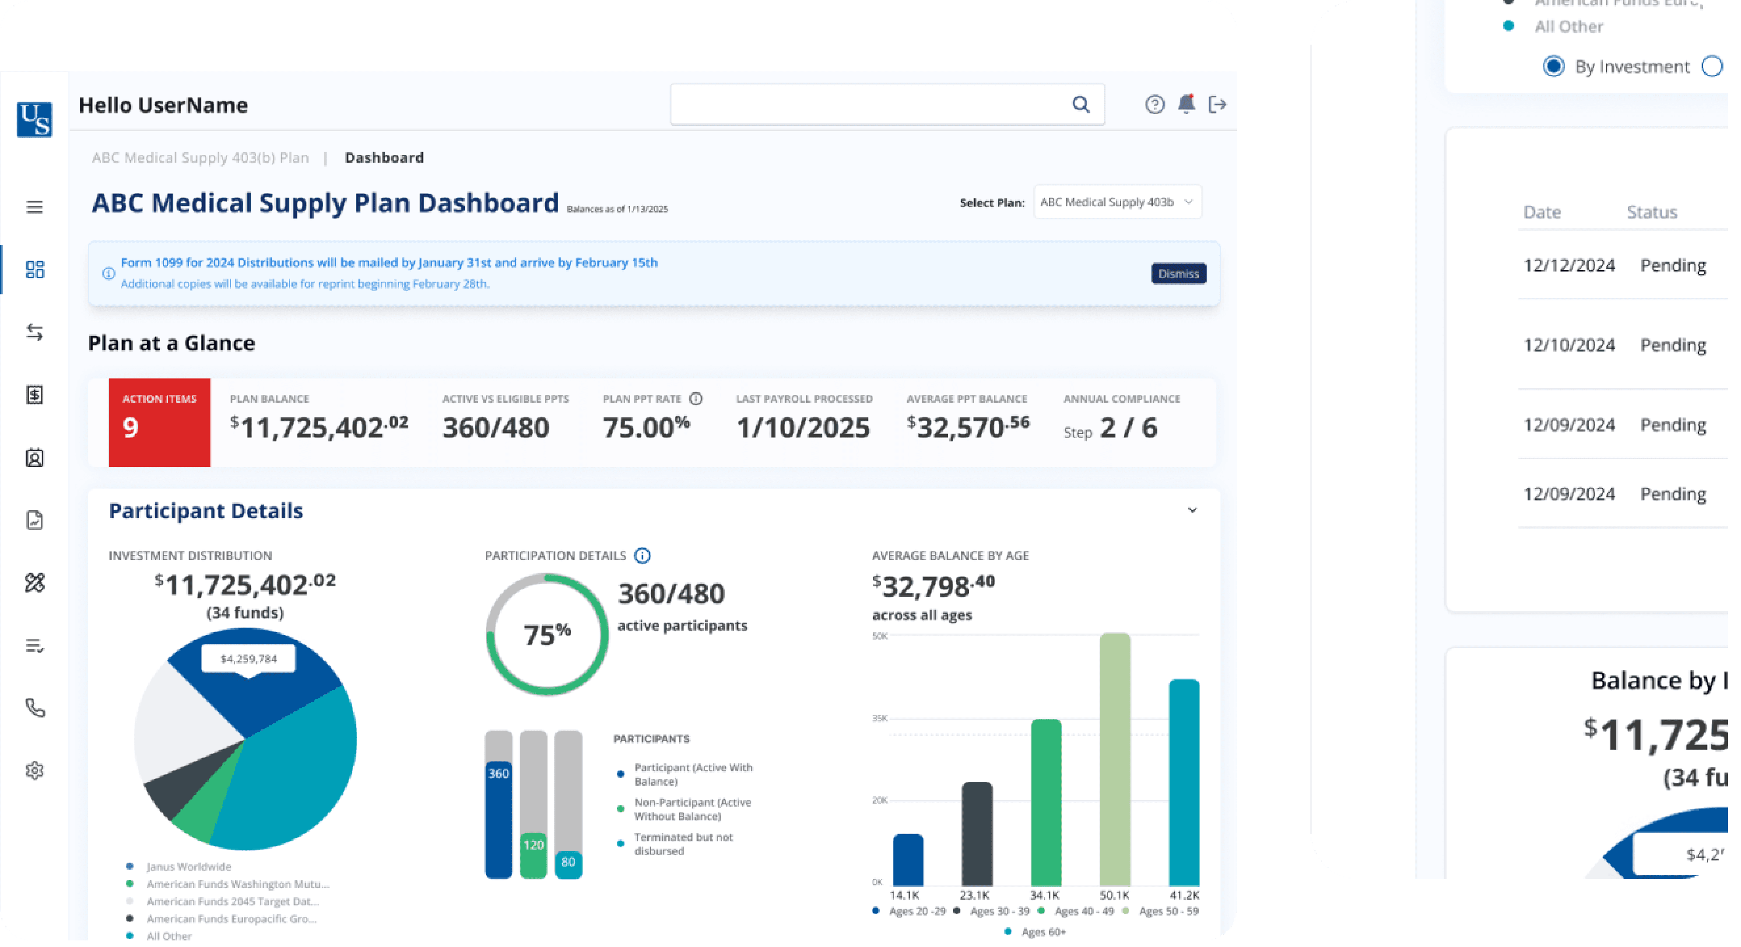The height and width of the screenshot is (947, 1741).
Task: Click the Plan PPT Rate info icon
Action: (x=695, y=399)
